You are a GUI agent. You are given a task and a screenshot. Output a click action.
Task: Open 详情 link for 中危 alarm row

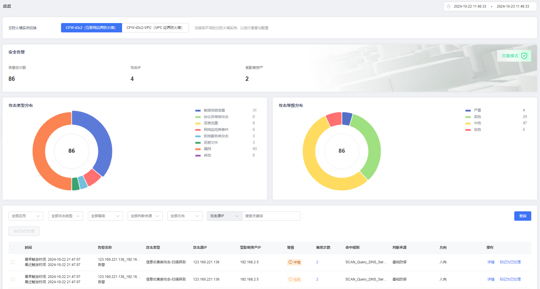pyautogui.click(x=491, y=262)
